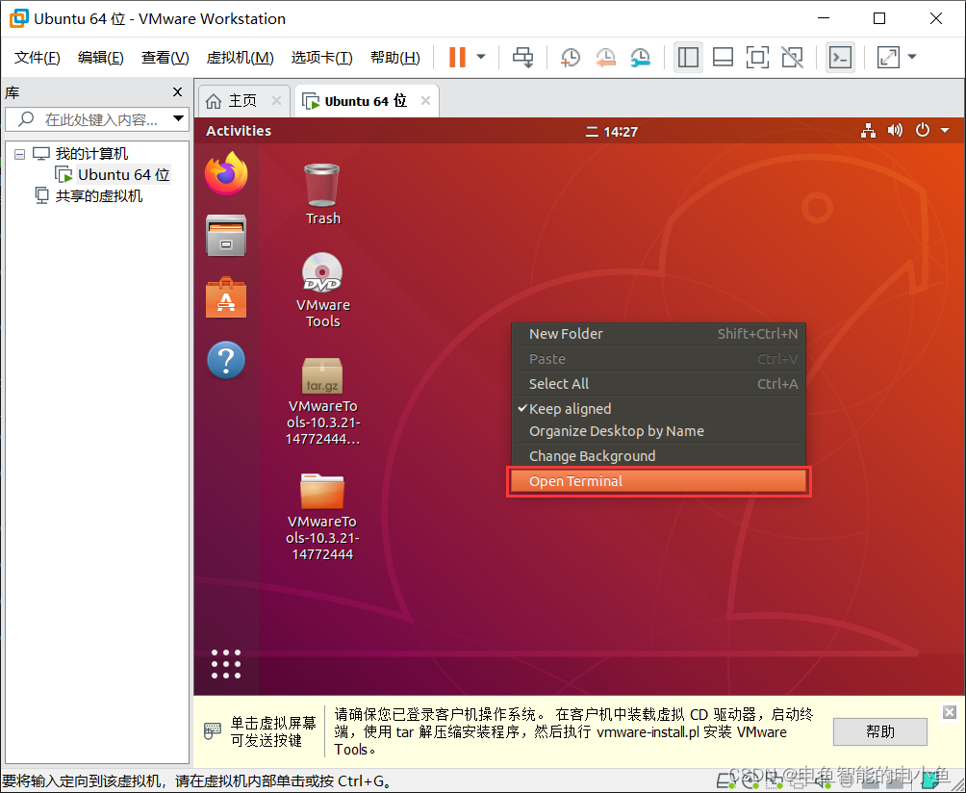966x793 pixels.
Task: Select Ubuntu 64 位 in the library tree
Action: tap(124, 175)
